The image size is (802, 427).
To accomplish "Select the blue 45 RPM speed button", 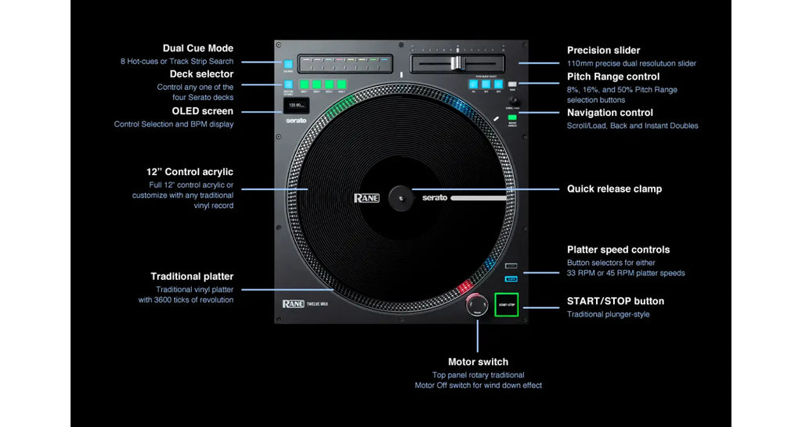I will click(511, 279).
